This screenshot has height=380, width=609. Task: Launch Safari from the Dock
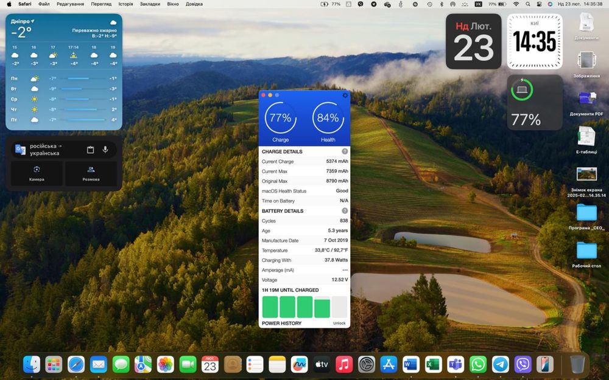click(76, 364)
